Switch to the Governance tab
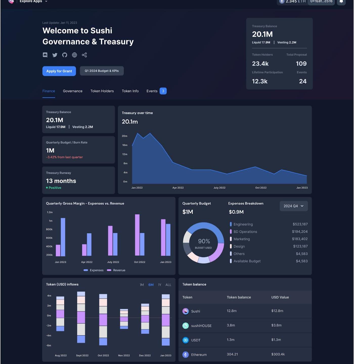 [x=73, y=91]
